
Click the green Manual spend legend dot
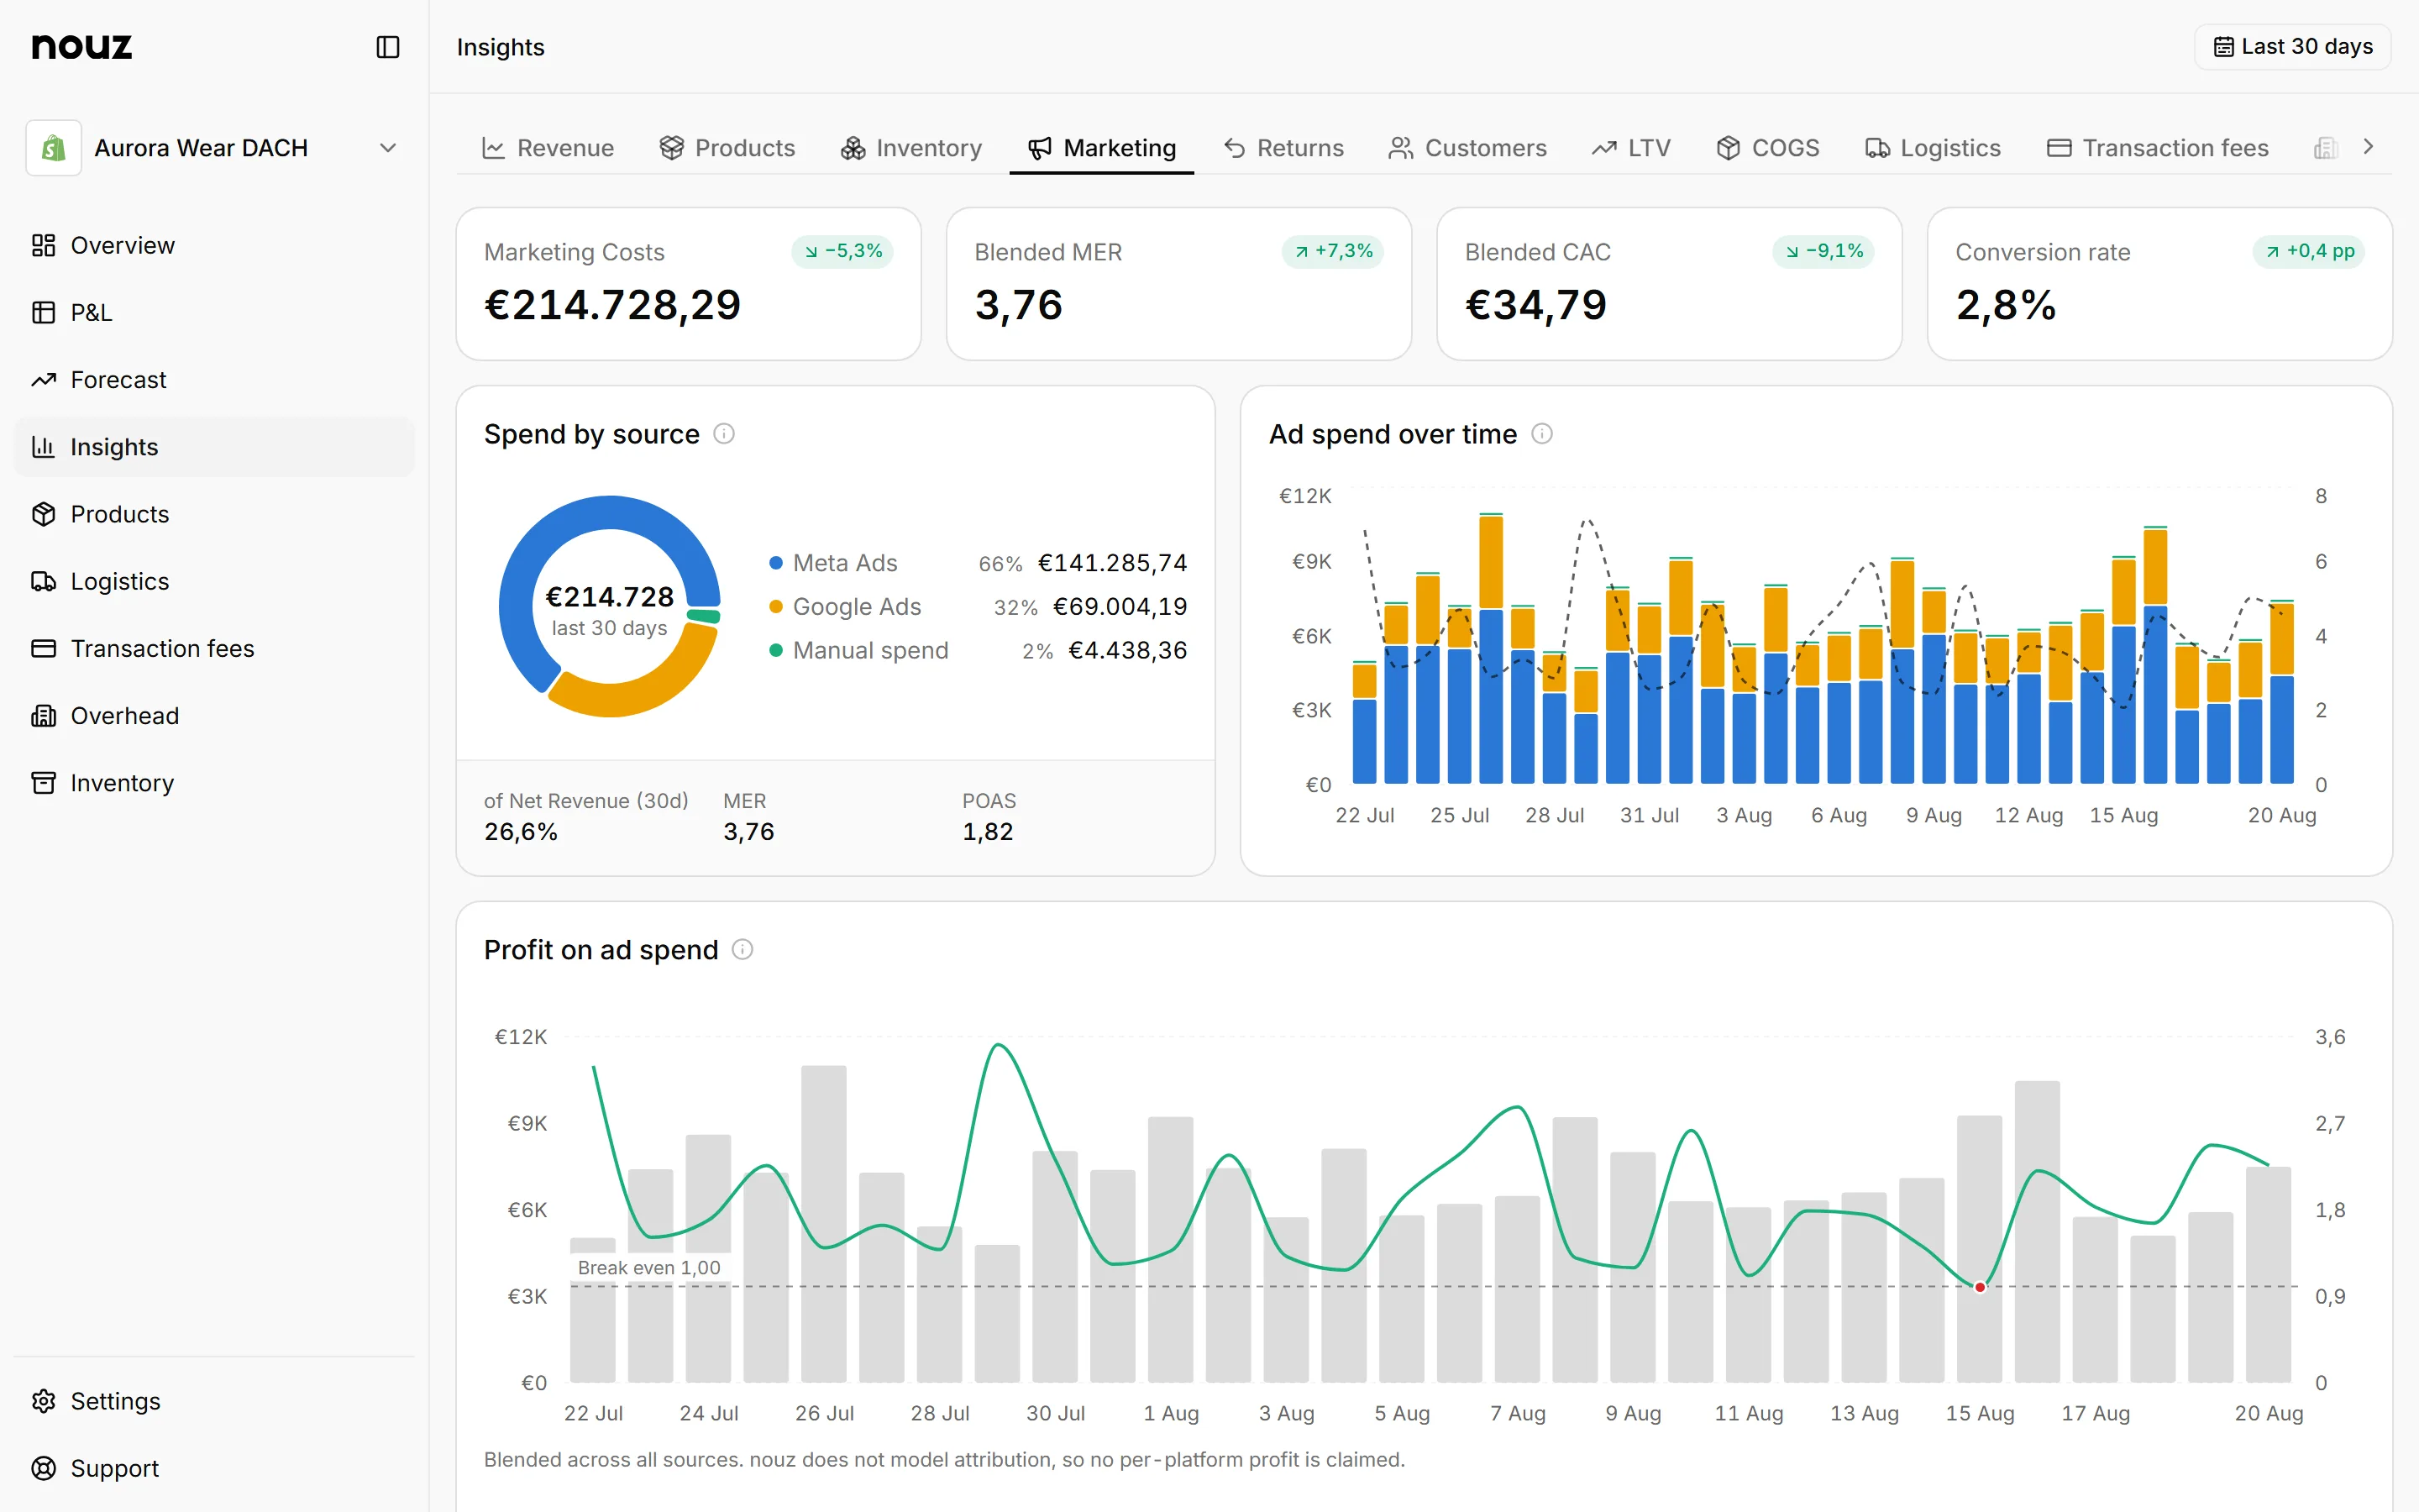[776, 650]
